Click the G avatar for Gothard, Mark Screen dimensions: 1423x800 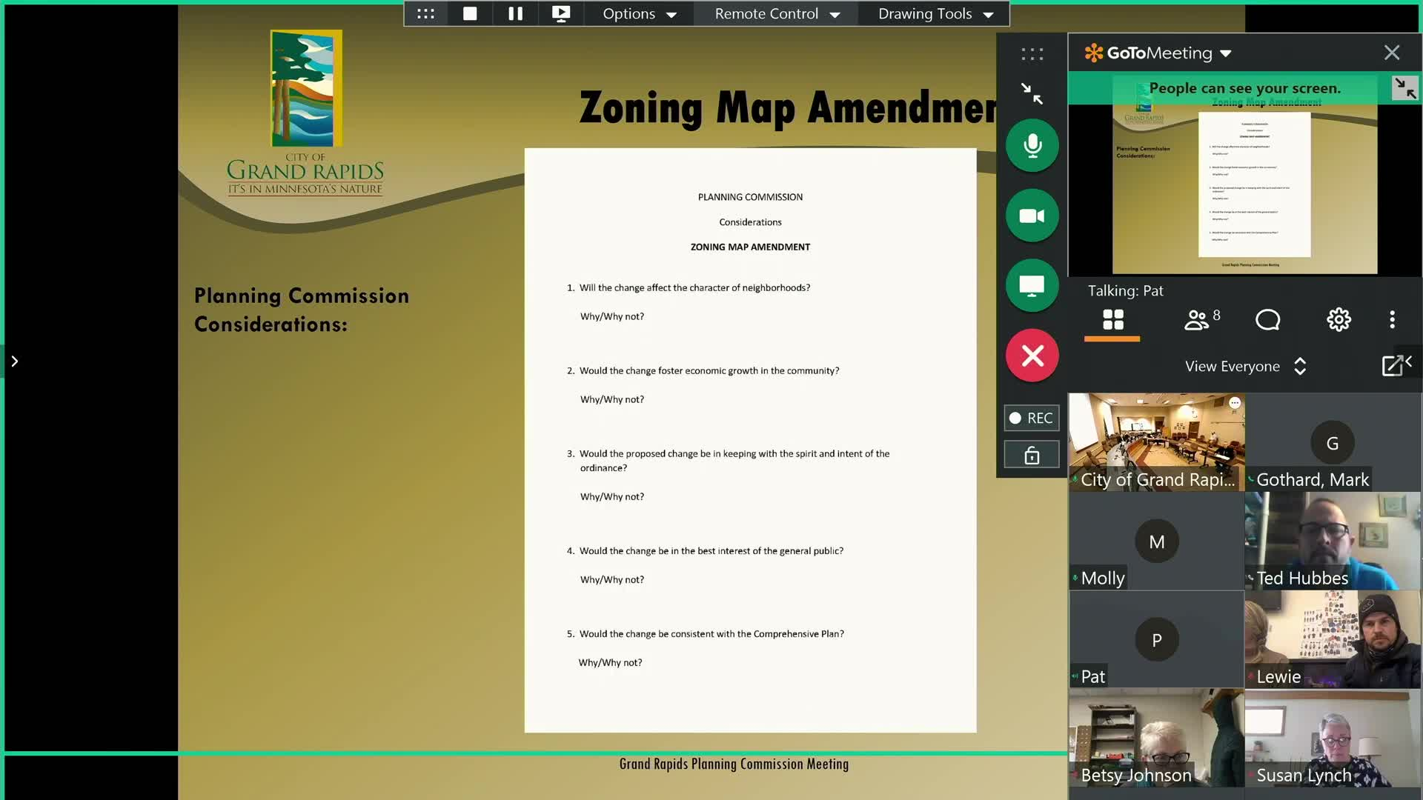pos(1333,443)
